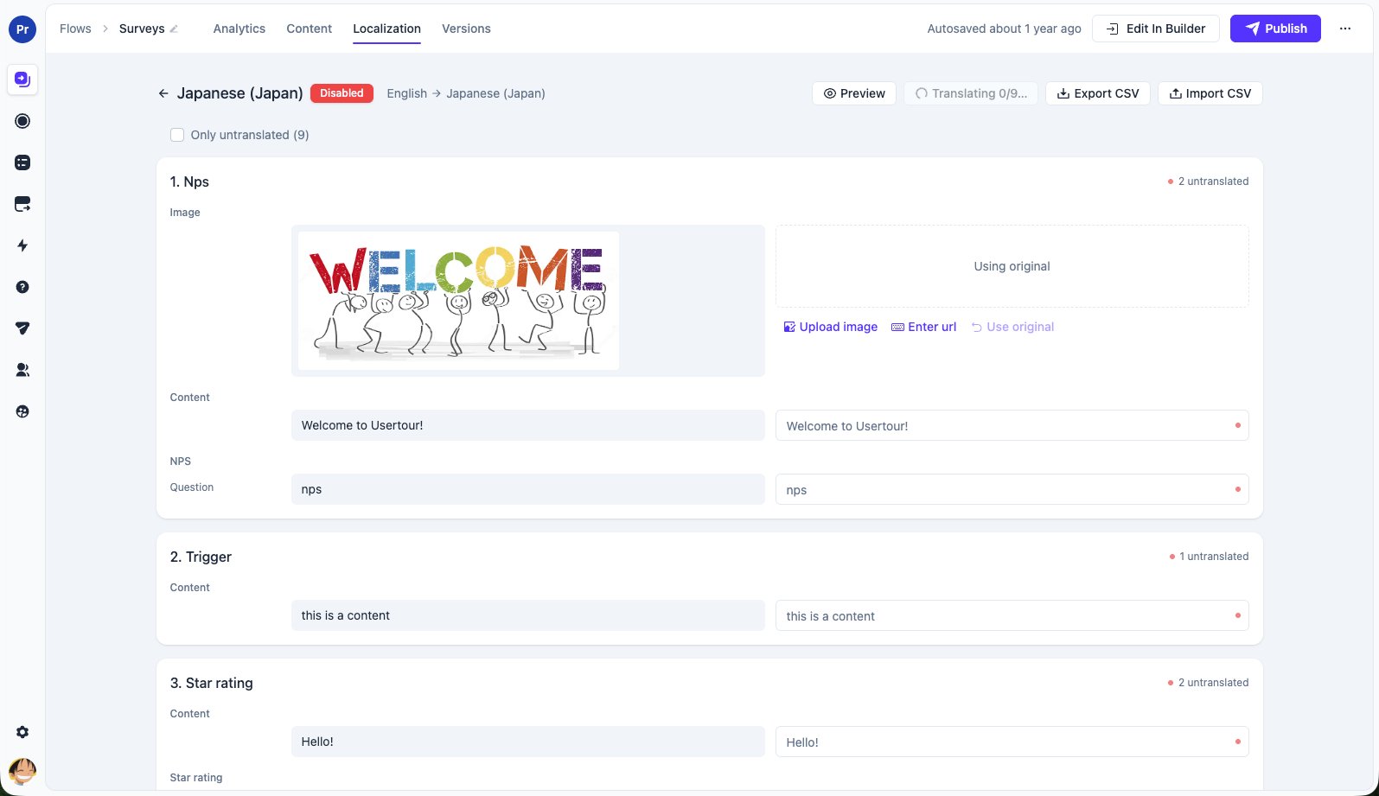Click the original 'this is a content' text
Image resolution: width=1379 pixels, height=796 pixels.
point(346,615)
